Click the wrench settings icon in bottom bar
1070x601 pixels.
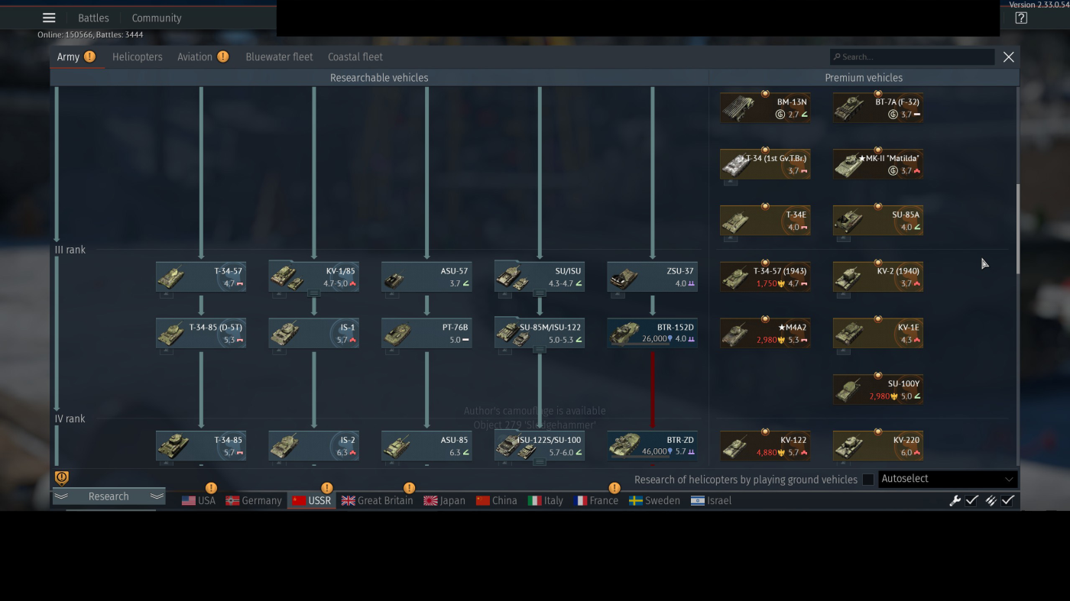[x=955, y=501]
